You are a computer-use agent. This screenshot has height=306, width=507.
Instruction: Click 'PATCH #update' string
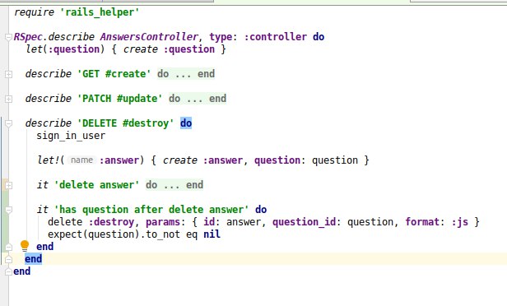click(x=119, y=99)
